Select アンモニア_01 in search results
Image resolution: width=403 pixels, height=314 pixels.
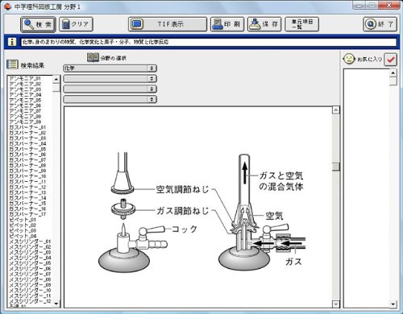[x=25, y=78]
